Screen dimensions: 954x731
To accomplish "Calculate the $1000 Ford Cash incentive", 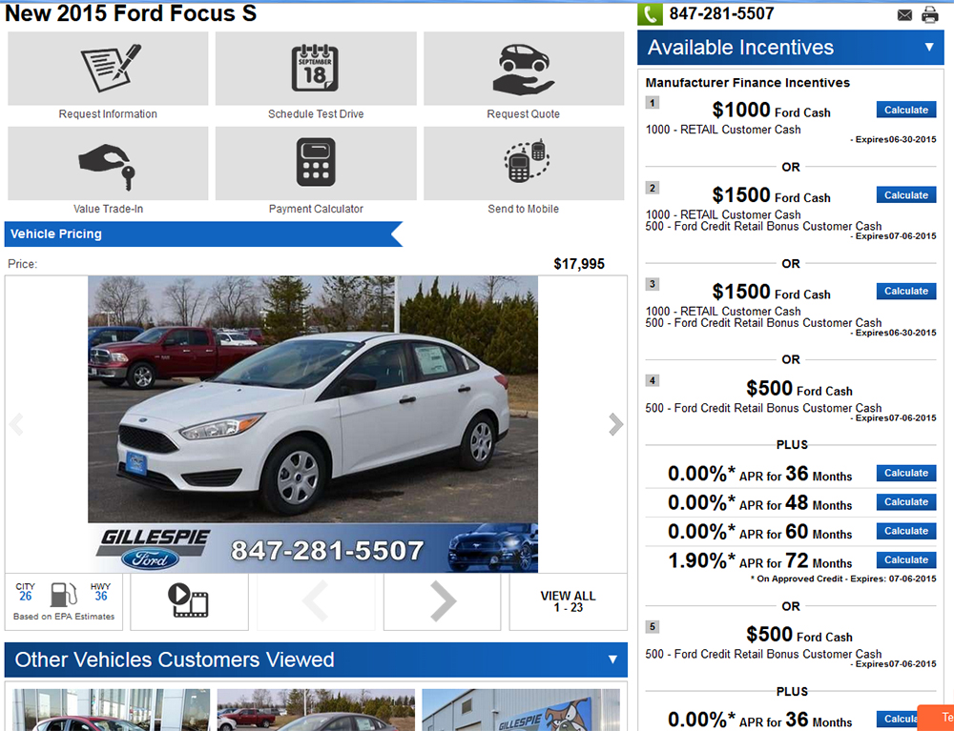I will click(906, 110).
